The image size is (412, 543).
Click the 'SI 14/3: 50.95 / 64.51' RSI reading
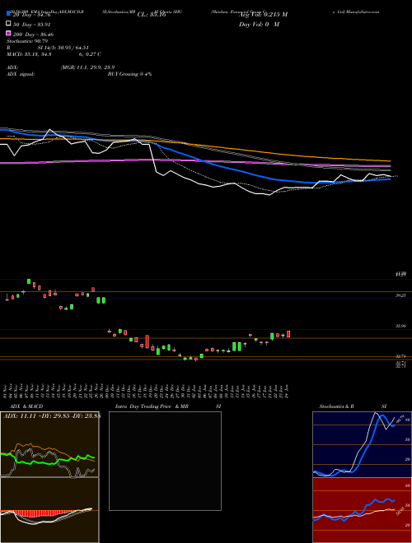pyautogui.click(x=63, y=48)
